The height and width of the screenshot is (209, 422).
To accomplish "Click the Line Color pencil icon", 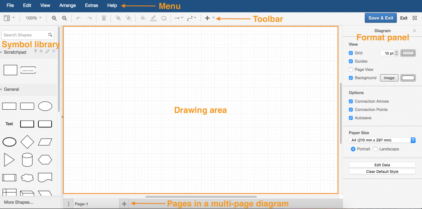I will coord(153,18).
